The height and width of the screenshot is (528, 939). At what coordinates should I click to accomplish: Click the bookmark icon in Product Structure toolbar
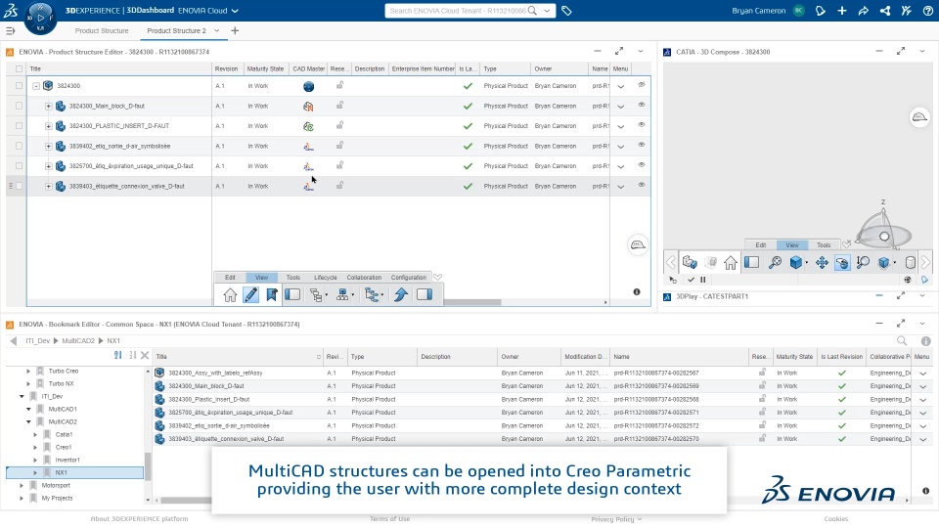coord(272,294)
